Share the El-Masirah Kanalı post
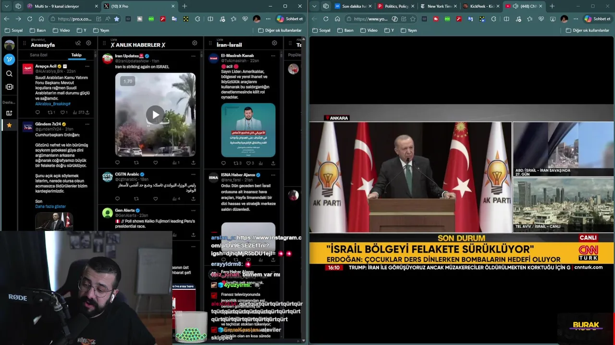 pyautogui.click(x=273, y=163)
